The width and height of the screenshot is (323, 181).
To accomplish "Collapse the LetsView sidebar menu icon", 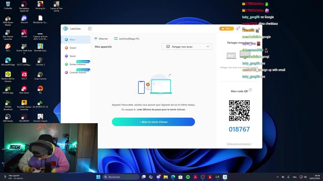I will 90,29.
